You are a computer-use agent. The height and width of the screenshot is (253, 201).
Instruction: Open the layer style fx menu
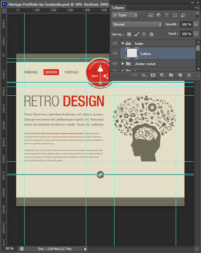click(x=144, y=75)
